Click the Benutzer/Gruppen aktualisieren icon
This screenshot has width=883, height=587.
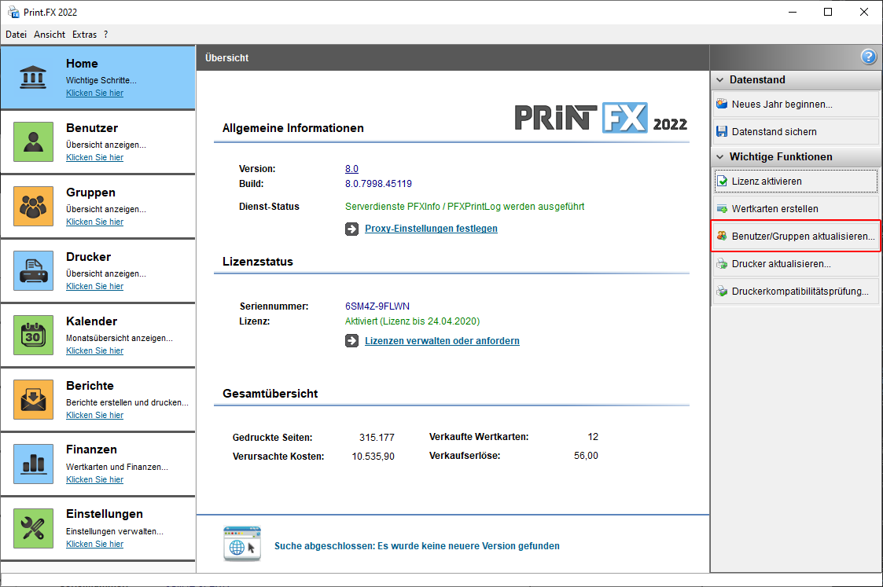pyautogui.click(x=722, y=236)
